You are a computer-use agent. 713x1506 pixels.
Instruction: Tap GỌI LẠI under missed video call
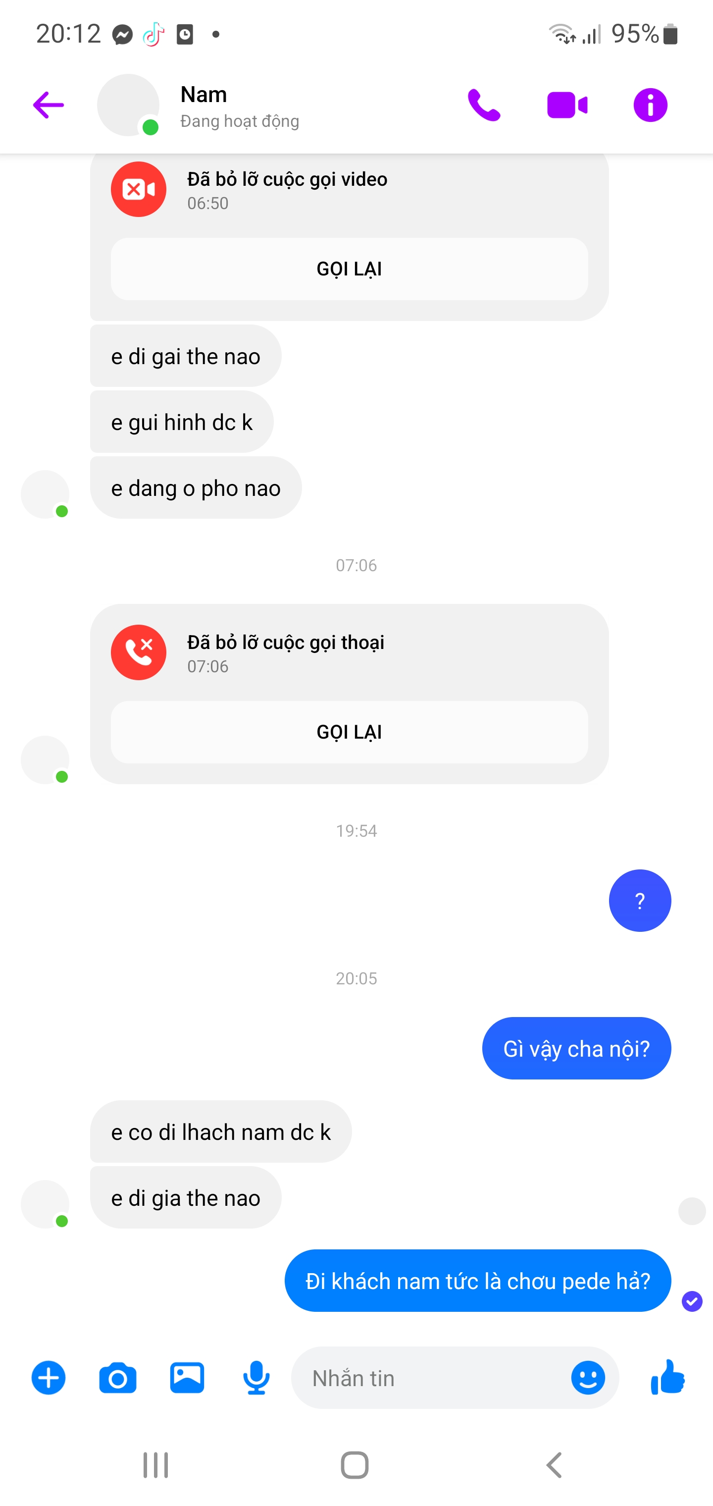350,269
